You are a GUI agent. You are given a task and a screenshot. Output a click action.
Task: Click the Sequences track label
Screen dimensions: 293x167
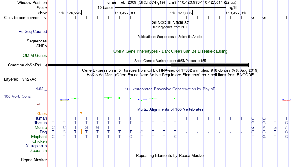click(37, 41)
